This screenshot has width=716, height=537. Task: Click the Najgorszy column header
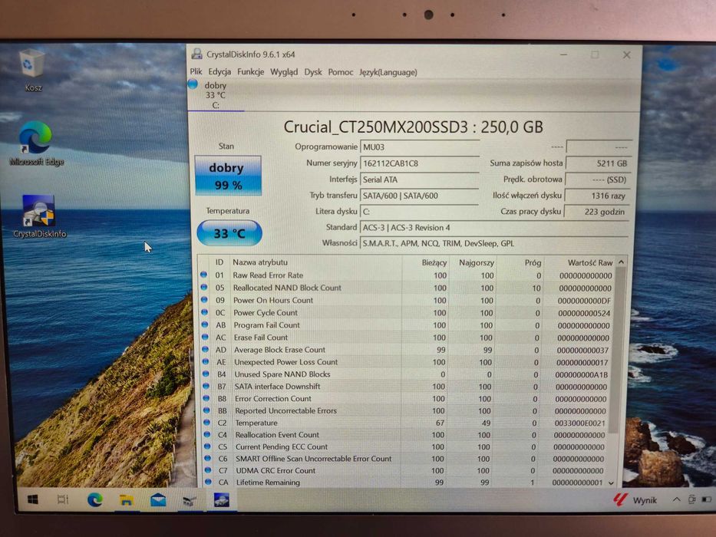[477, 262]
